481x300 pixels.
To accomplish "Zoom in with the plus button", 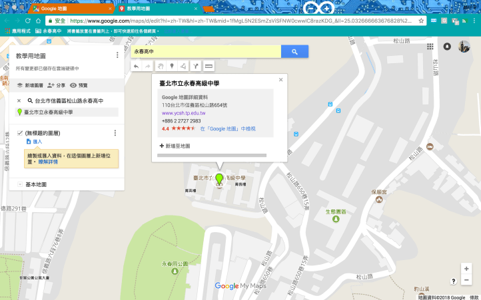I will click(x=466, y=269).
